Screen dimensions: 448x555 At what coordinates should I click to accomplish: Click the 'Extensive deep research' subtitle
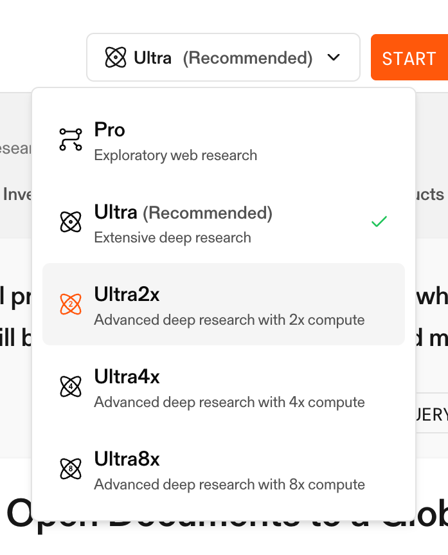point(172,237)
